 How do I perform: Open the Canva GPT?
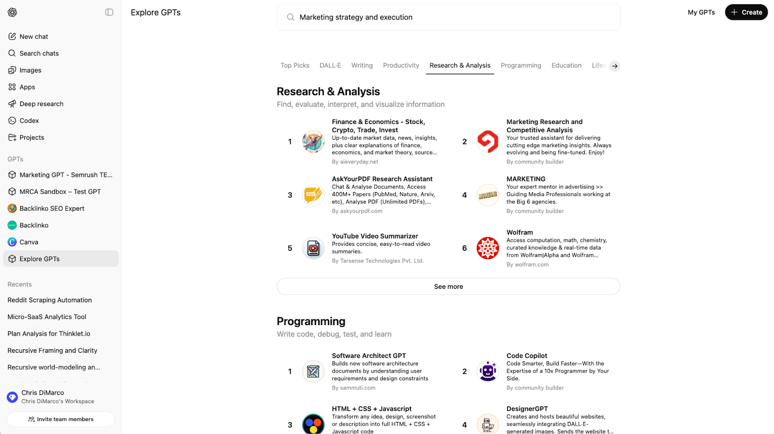click(61, 242)
